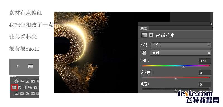
Task: Click the 明度 value field
Action: [x=205, y=84]
